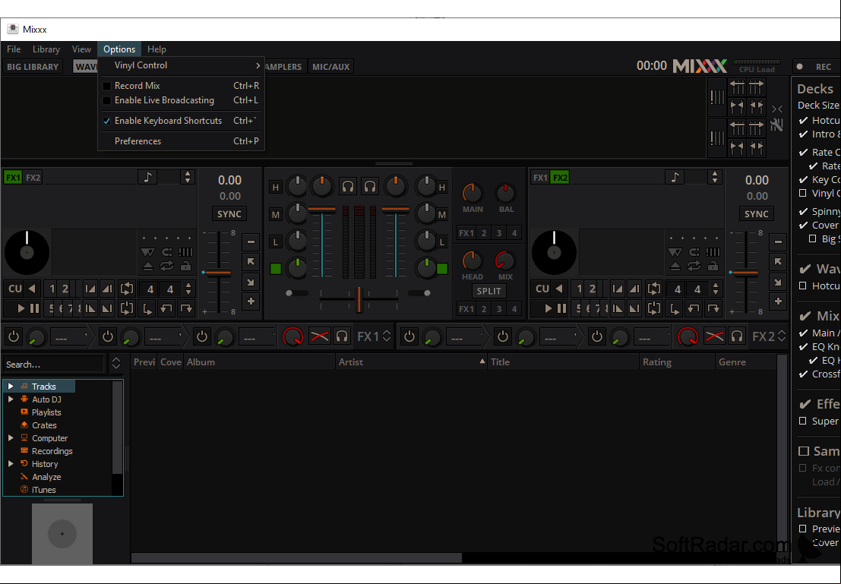
Task: Select Recordings in the library sidebar
Action: [52, 451]
